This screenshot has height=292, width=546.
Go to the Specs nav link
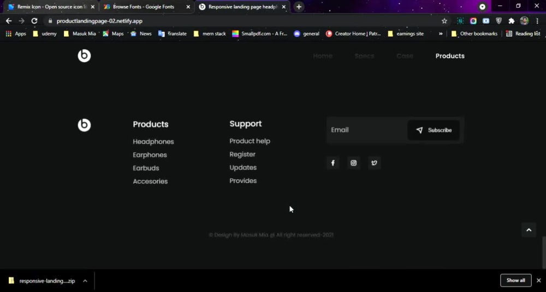click(364, 56)
